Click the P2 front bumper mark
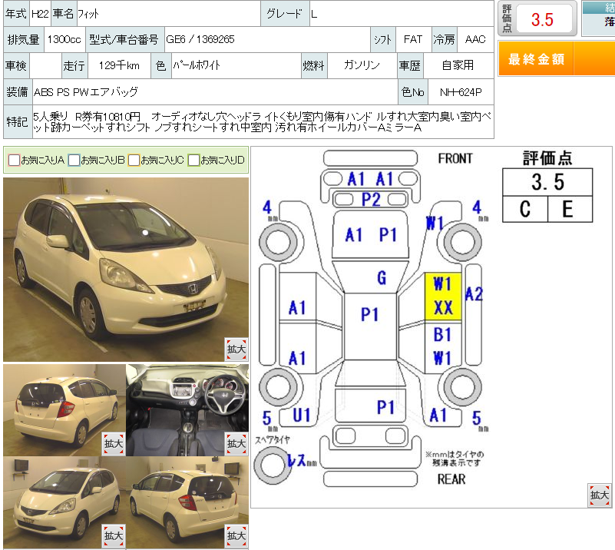Viewport: 615px width, 550px height. click(x=371, y=199)
